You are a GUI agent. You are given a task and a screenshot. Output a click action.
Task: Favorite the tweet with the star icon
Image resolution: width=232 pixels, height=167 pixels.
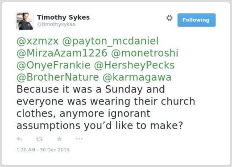coord(59,139)
